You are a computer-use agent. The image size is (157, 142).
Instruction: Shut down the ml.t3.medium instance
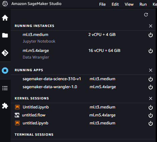point(151,35)
